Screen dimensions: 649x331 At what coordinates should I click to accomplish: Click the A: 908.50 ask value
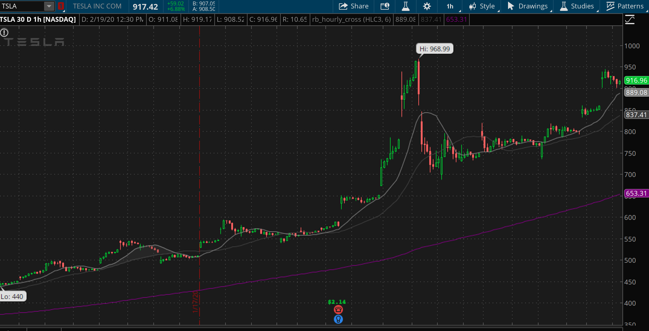point(204,9)
